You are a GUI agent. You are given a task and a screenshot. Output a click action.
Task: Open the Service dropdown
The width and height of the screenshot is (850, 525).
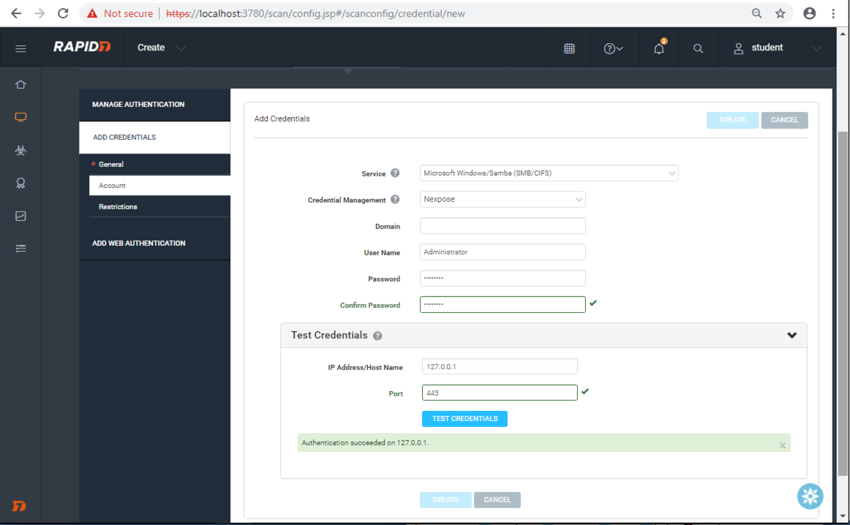click(x=549, y=173)
